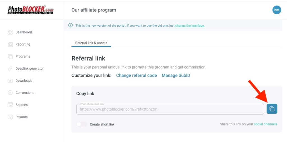This screenshot has height=142, width=287.
Task: Open Reporting from the sidebar menu
Action: pos(23,44)
